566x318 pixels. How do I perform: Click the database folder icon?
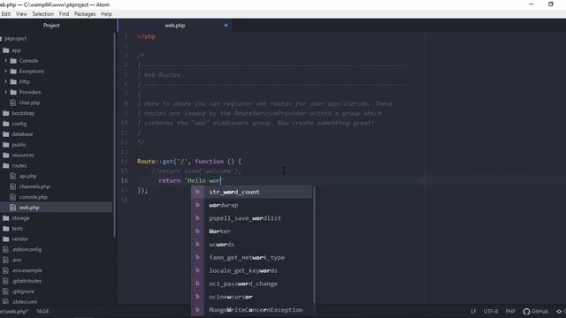(x=6, y=133)
